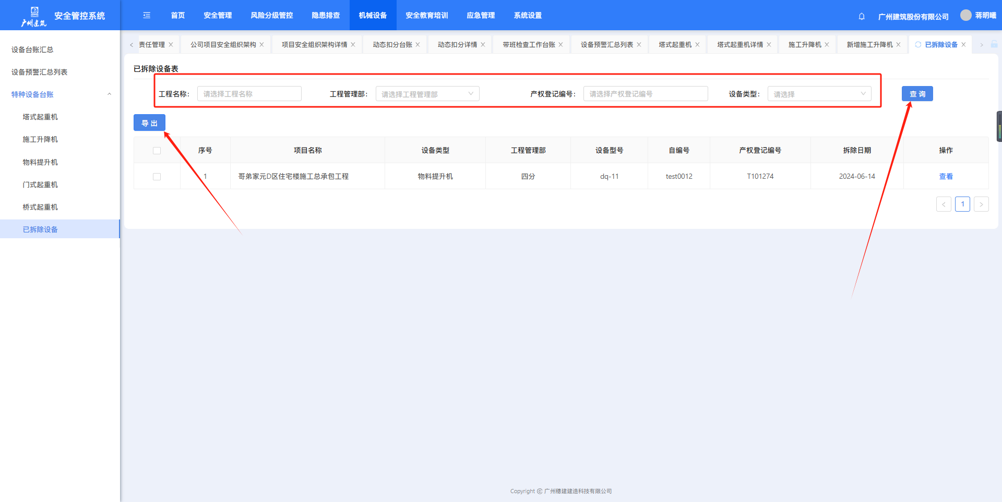Close the 设备预警汇总列表 tab
The height and width of the screenshot is (502, 1002).
(639, 45)
